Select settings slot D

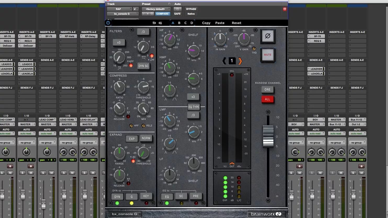click(192, 23)
